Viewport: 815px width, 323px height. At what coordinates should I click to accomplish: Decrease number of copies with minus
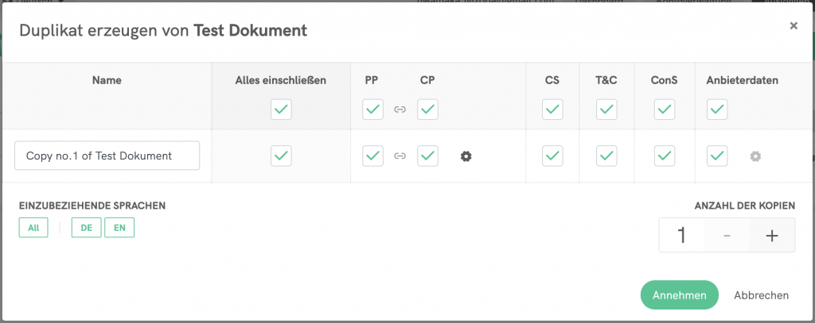[727, 236]
